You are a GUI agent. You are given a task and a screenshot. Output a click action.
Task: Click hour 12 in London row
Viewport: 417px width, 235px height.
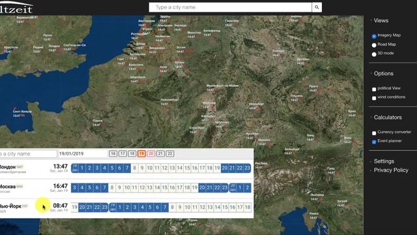point(165,168)
